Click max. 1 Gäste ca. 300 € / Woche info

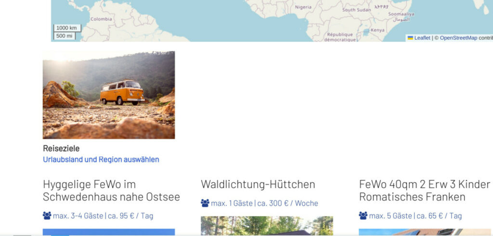click(x=264, y=203)
